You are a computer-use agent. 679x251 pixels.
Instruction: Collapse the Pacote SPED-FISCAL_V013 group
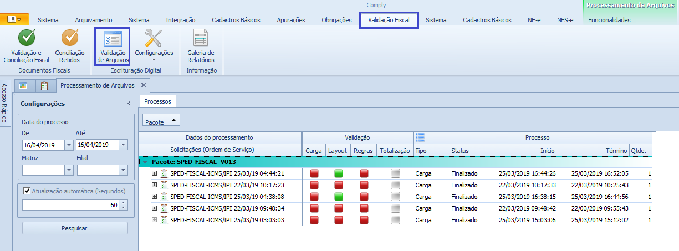pyautogui.click(x=145, y=162)
